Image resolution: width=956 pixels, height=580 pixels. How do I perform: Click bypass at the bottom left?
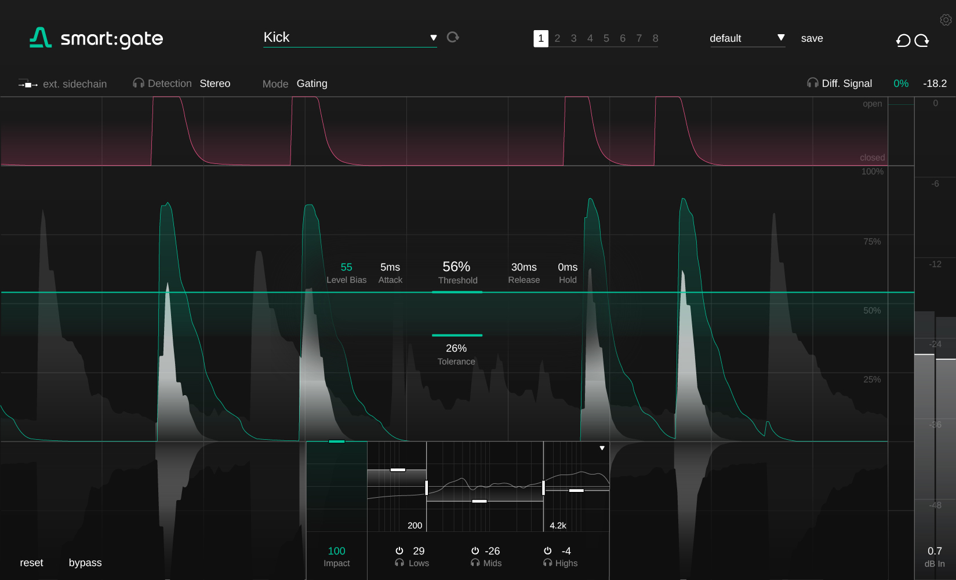point(85,562)
